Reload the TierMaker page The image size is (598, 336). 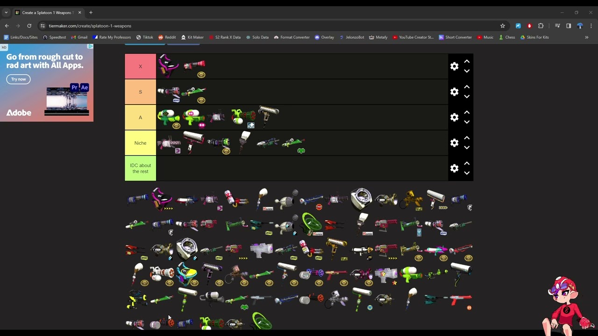[x=29, y=26]
